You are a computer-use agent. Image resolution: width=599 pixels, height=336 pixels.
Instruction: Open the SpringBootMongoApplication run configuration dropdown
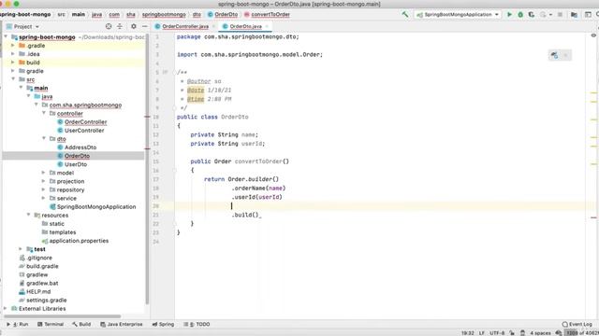click(458, 15)
